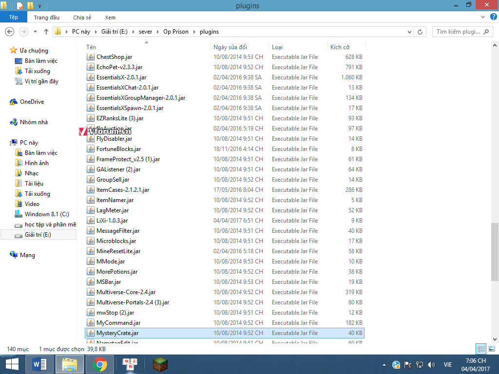Click Op Prison in the address path
Screen dimensions: 499x374
click(x=175, y=32)
